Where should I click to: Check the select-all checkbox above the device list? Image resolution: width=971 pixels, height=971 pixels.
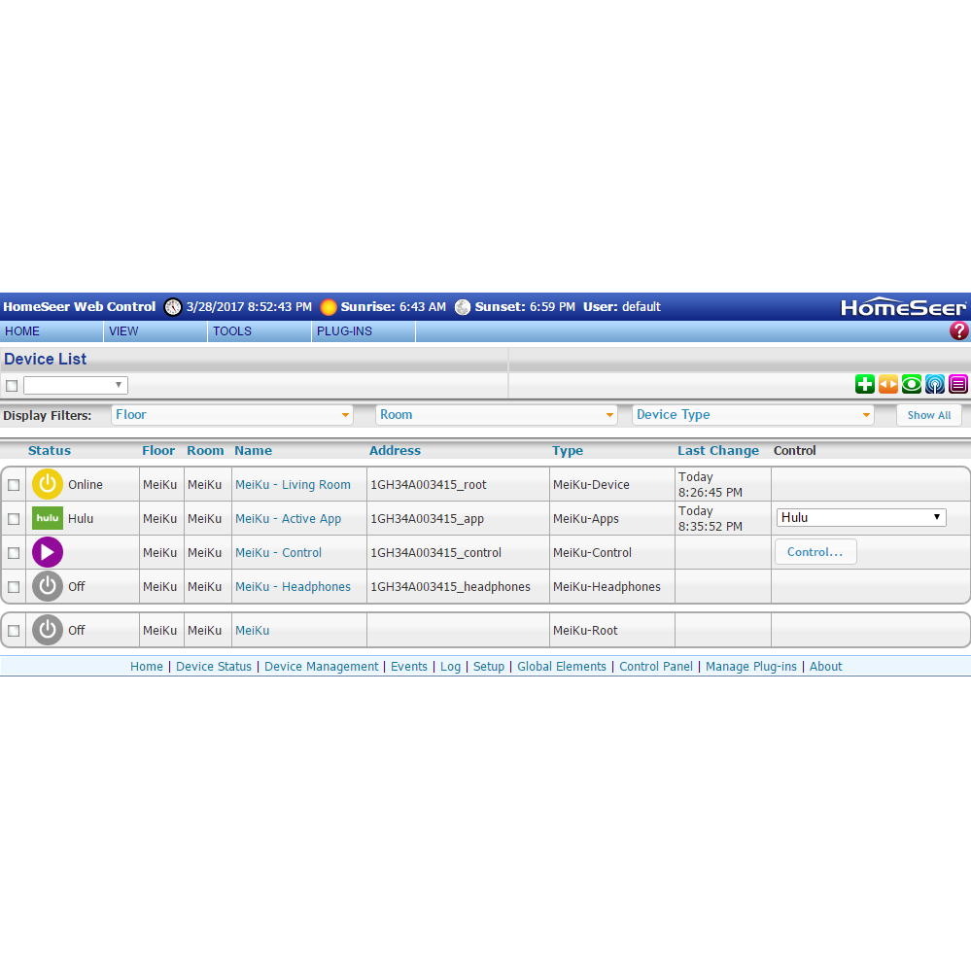(x=12, y=385)
